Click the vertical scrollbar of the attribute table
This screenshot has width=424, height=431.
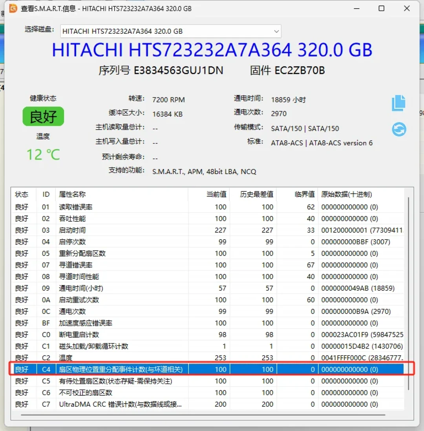tap(408, 293)
